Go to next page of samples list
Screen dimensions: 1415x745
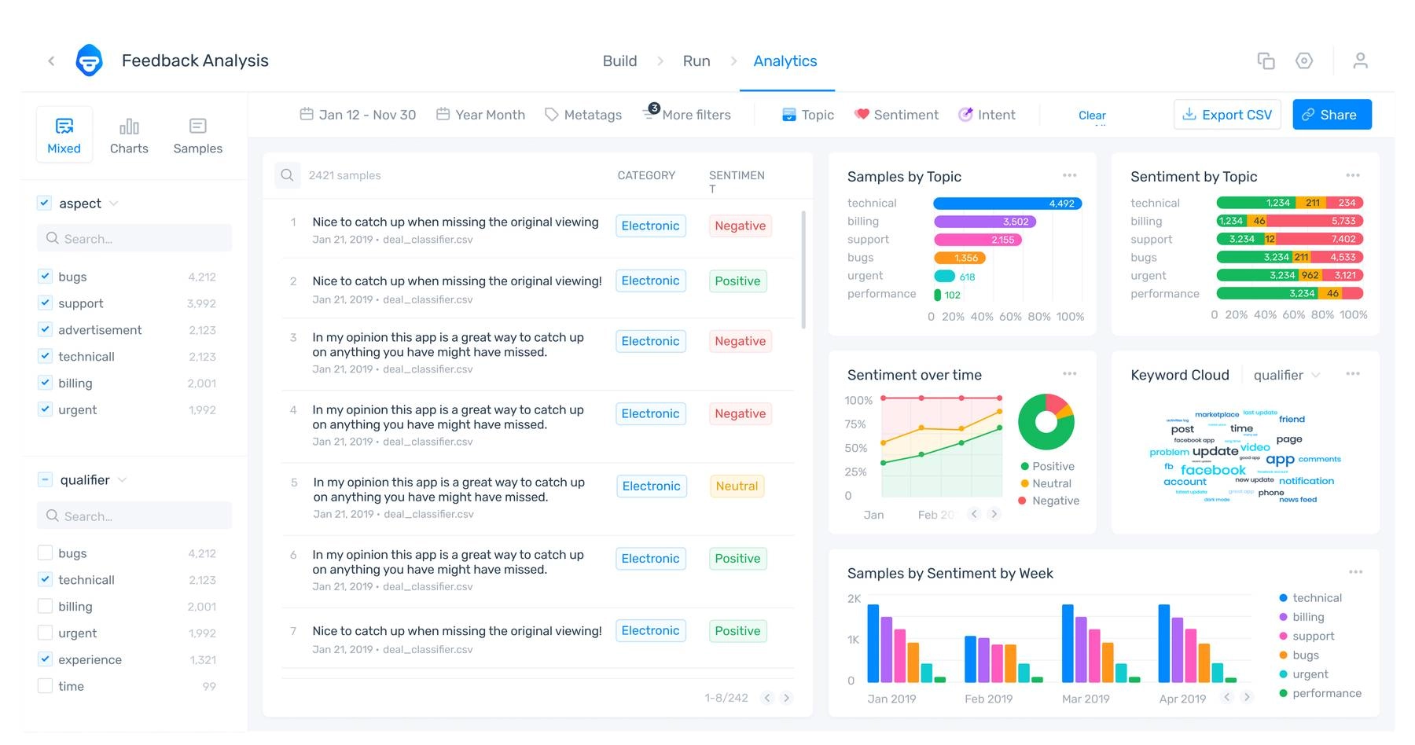[786, 698]
